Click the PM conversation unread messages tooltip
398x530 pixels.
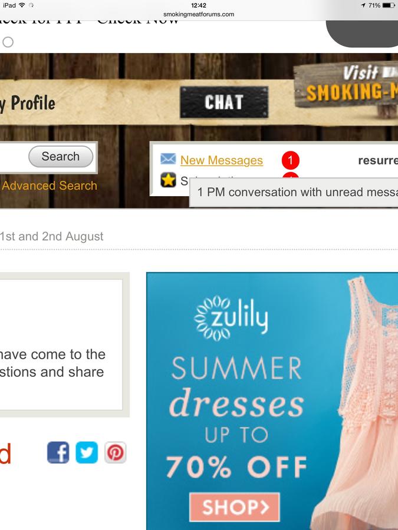[294, 192]
